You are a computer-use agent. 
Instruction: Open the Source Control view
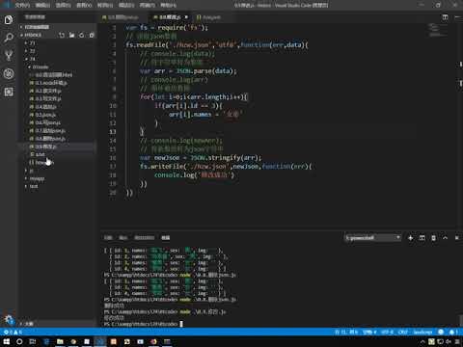9,56
